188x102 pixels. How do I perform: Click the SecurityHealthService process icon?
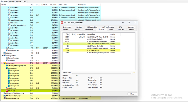pyautogui.click(x=9, y=25)
